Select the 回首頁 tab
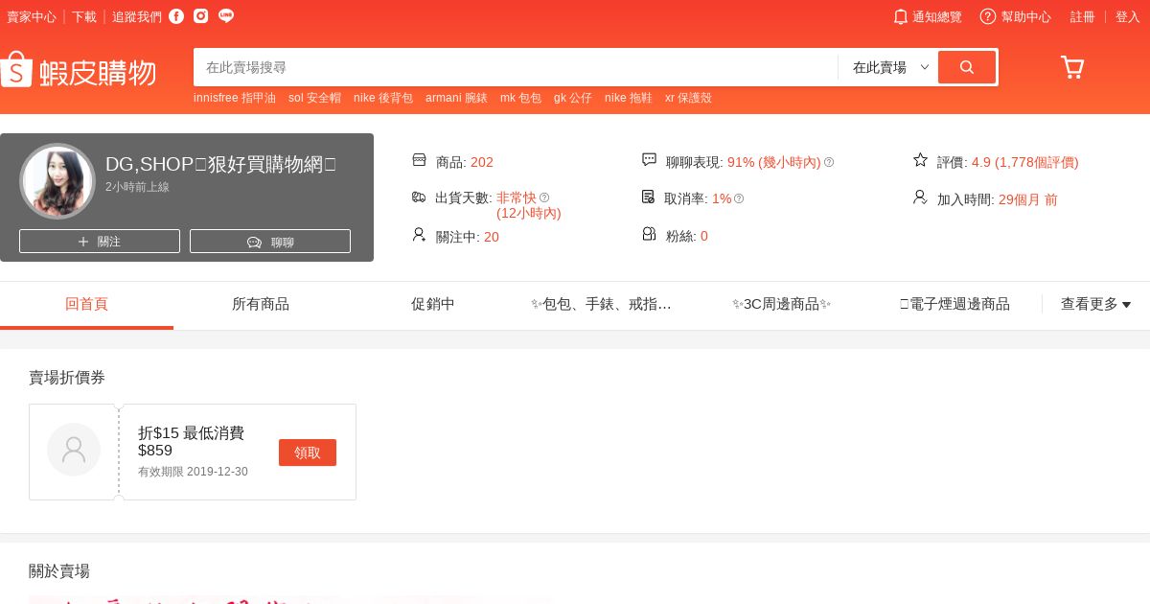The image size is (1150, 604). 86,305
